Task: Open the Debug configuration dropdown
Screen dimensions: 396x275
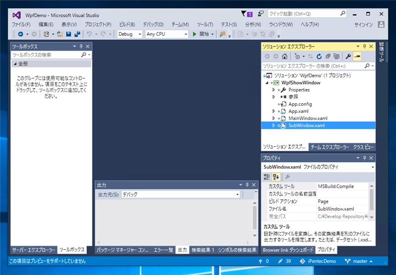Action: click(130, 34)
